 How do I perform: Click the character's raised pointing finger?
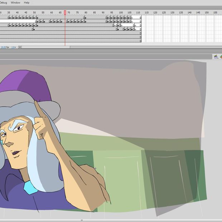point(37,109)
